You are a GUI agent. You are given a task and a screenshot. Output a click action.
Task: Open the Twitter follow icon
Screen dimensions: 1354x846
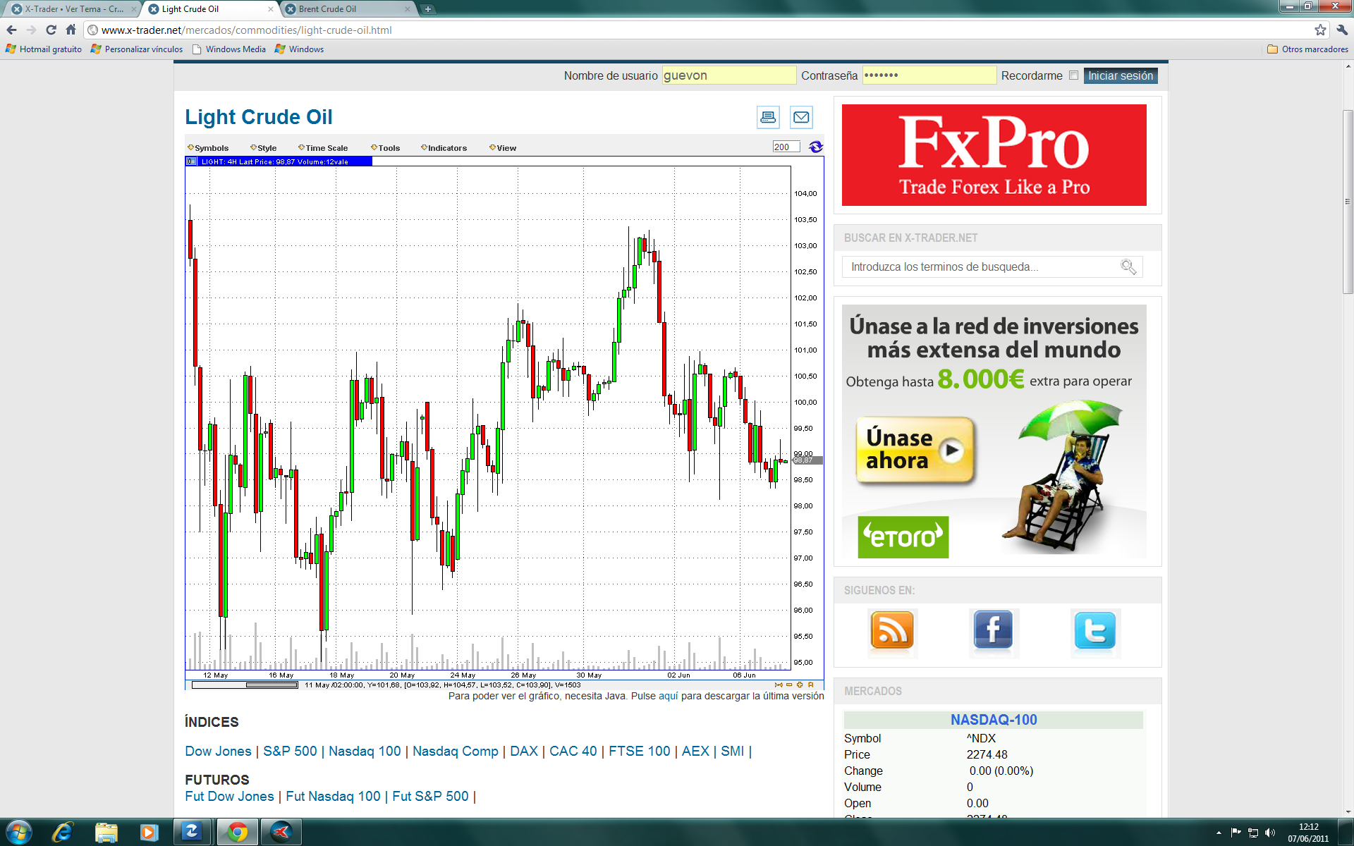[x=1094, y=630]
